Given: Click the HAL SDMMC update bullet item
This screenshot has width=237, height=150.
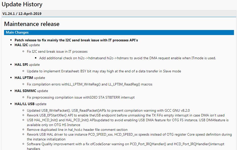Looking at the screenshot, I should tap(31, 91).
